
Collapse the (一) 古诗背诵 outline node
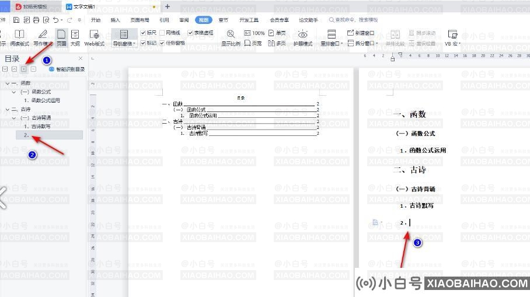point(14,118)
